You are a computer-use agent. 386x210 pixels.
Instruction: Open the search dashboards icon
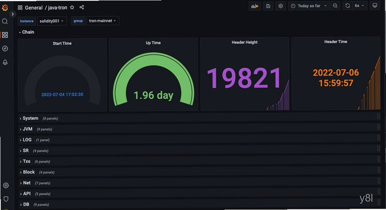click(5, 21)
